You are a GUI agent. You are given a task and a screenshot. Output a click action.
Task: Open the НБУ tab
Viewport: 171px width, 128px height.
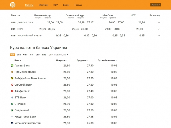(x=56, y=5)
